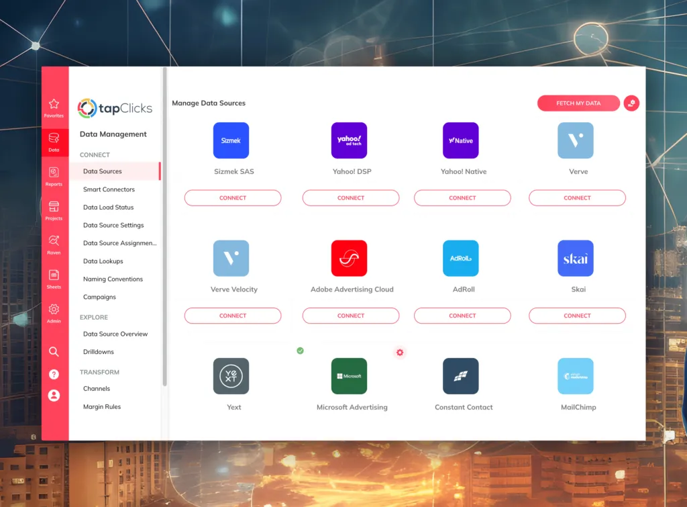This screenshot has height=507, width=687.
Task: Open Smart Connectors menu item
Action: (x=109, y=189)
